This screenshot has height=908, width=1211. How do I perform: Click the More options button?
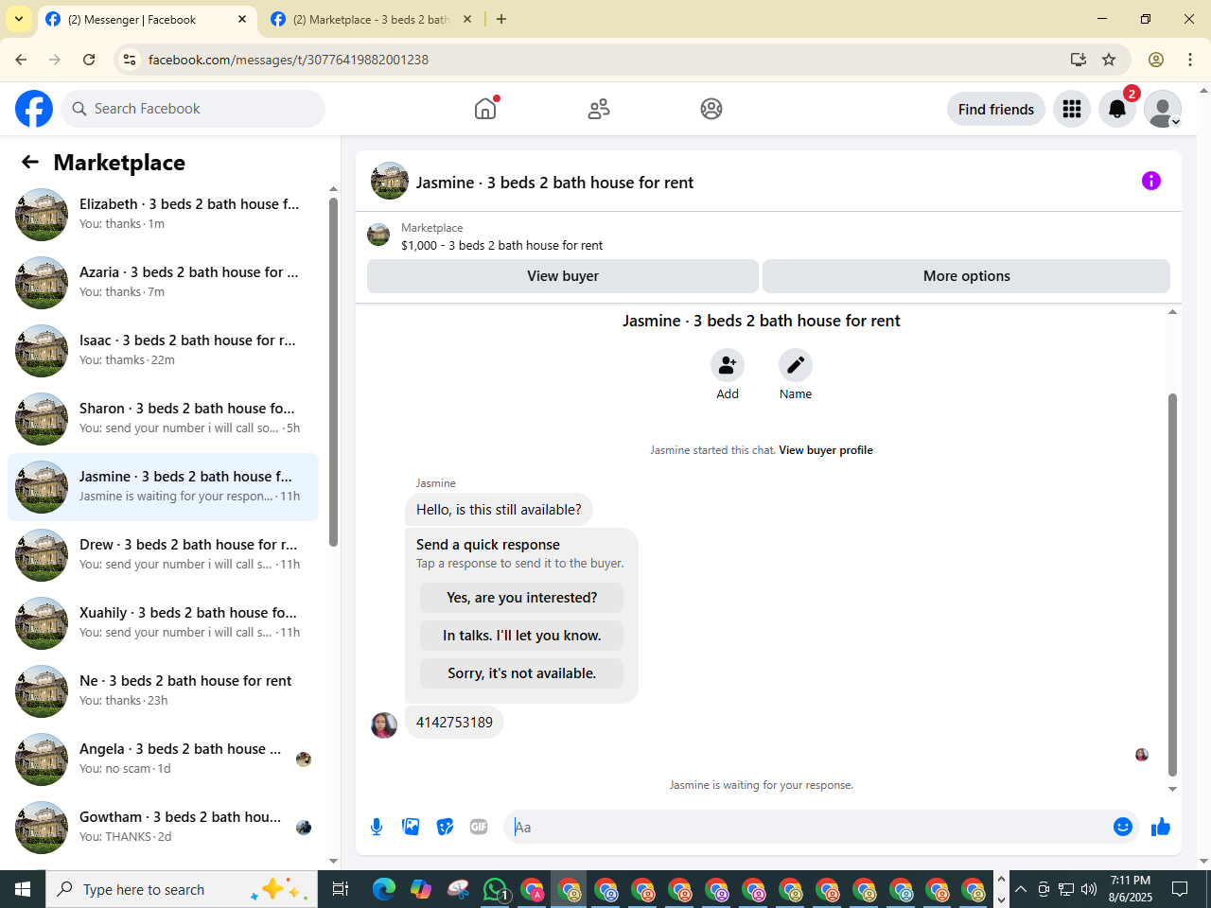966,276
